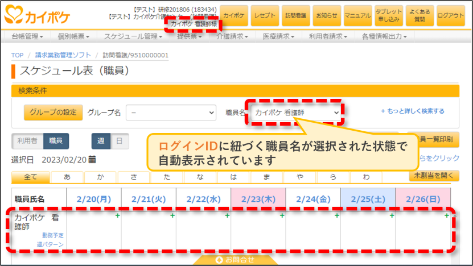Open the 職員名 dropdown showing カイポケ 看護師
The width and height of the screenshot is (473, 266).
[x=295, y=113]
